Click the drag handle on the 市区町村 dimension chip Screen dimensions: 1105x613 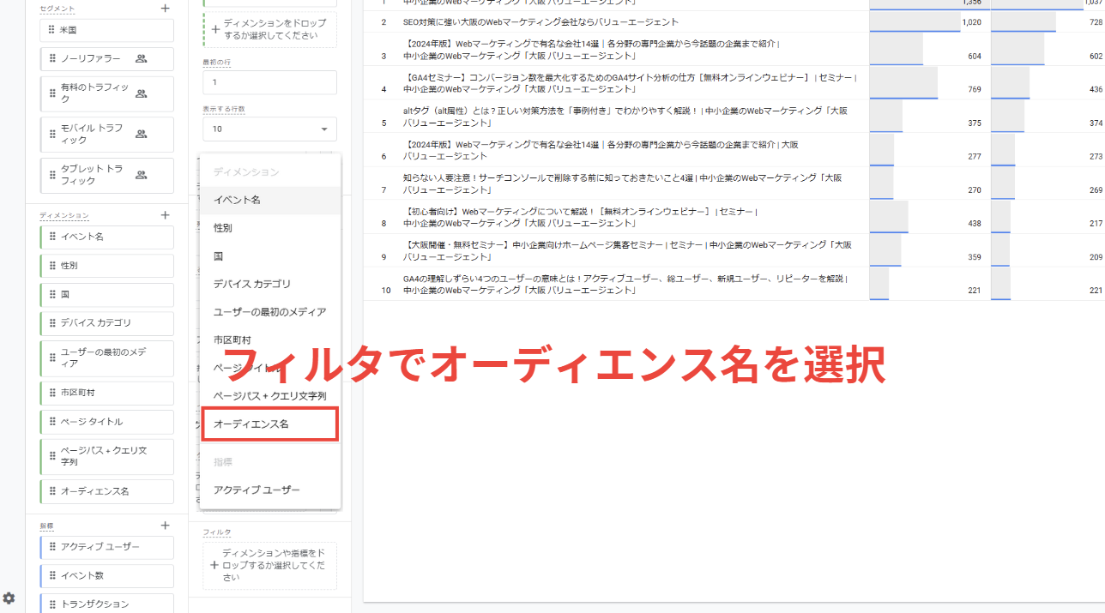pos(52,393)
